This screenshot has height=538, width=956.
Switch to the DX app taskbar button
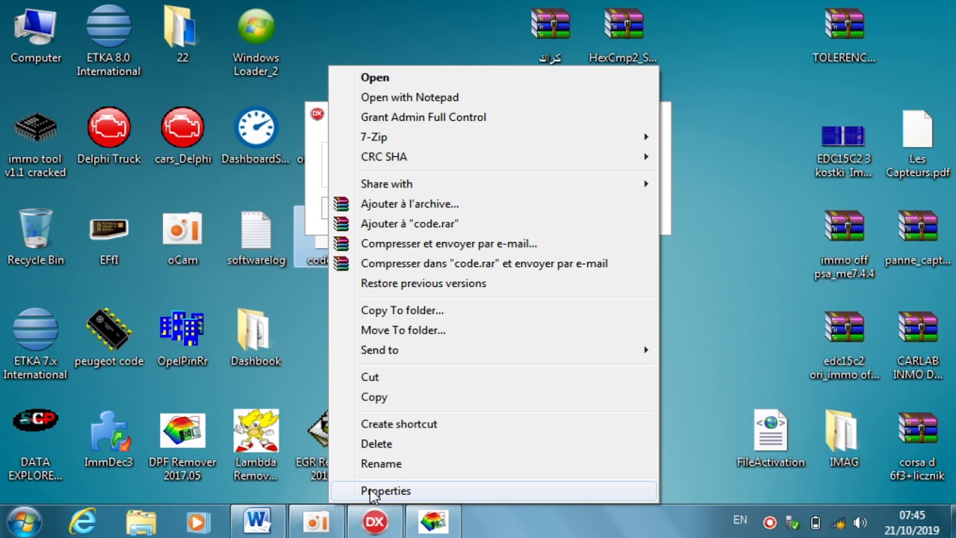[x=375, y=522]
